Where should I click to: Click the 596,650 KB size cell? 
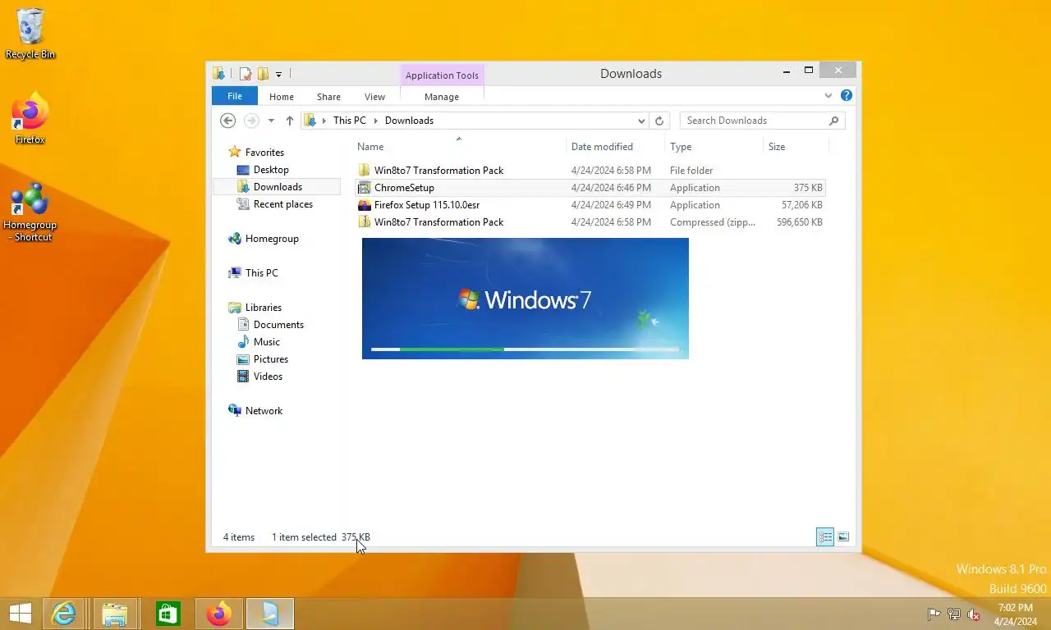tap(799, 222)
